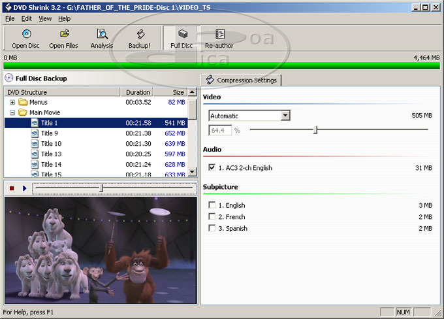
Task: Click the Open Disc toolbar icon
Action: click(26, 34)
